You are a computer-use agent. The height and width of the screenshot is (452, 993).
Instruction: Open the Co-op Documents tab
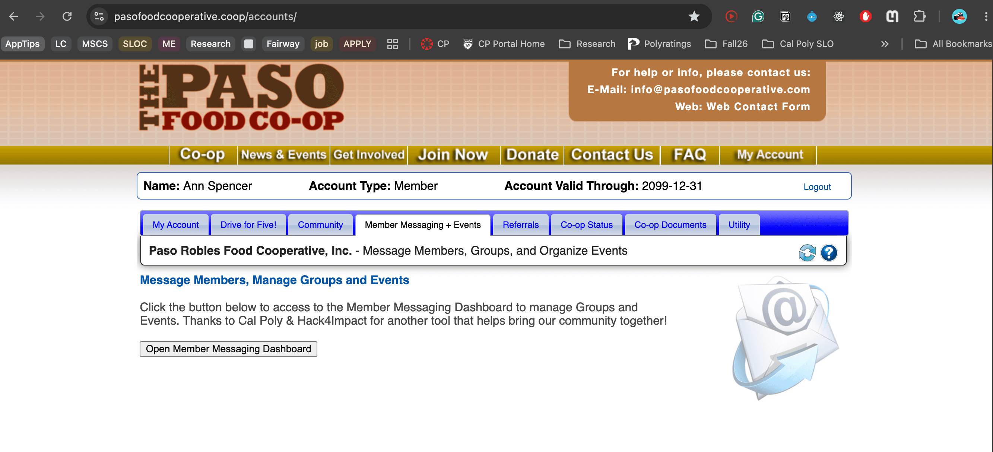[670, 225]
